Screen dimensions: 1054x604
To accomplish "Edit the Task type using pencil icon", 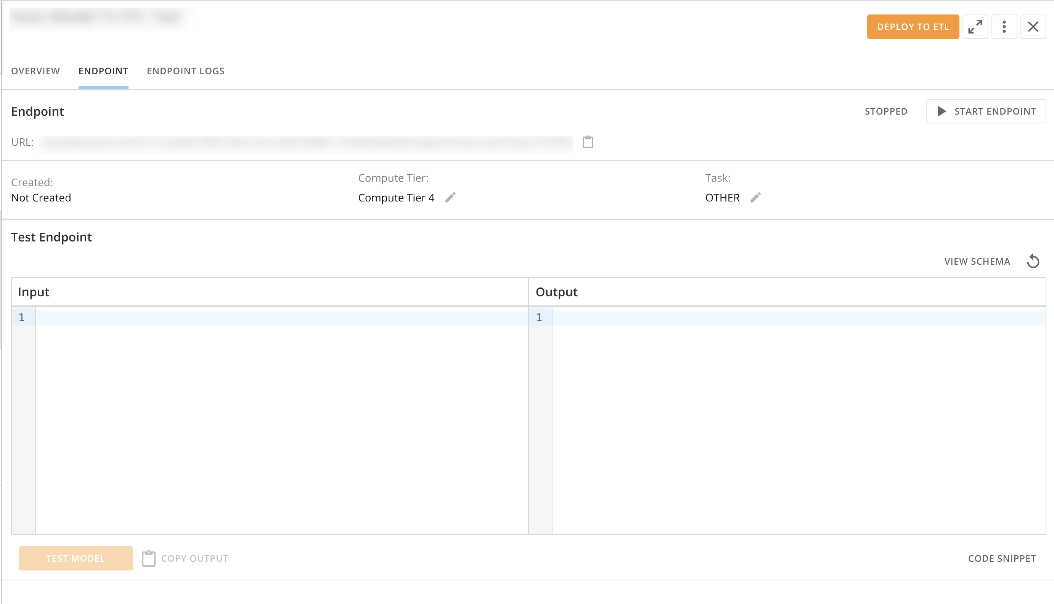I will (756, 198).
